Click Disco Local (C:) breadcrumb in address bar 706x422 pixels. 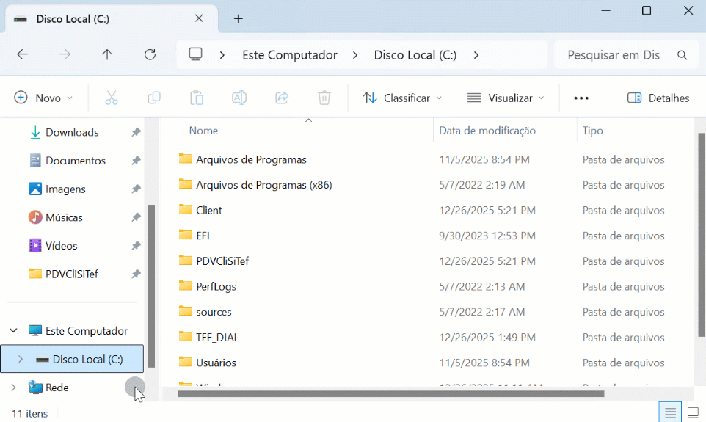click(x=415, y=55)
